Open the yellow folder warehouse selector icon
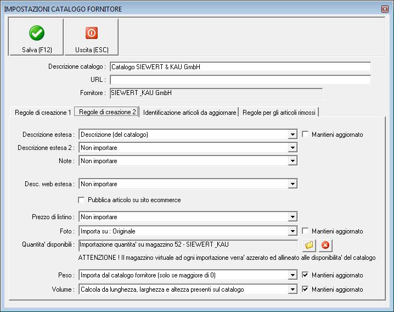The height and width of the screenshot is (312, 394). pyautogui.click(x=309, y=245)
